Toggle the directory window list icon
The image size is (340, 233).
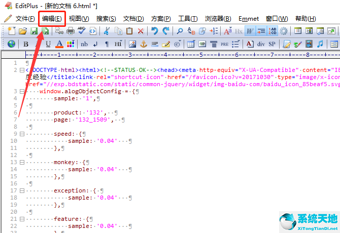click(x=298, y=31)
